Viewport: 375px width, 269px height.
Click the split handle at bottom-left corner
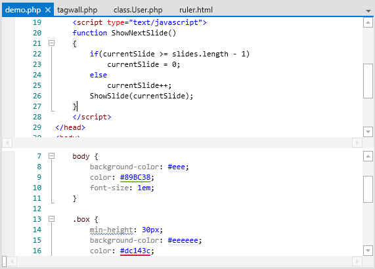[5, 261]
